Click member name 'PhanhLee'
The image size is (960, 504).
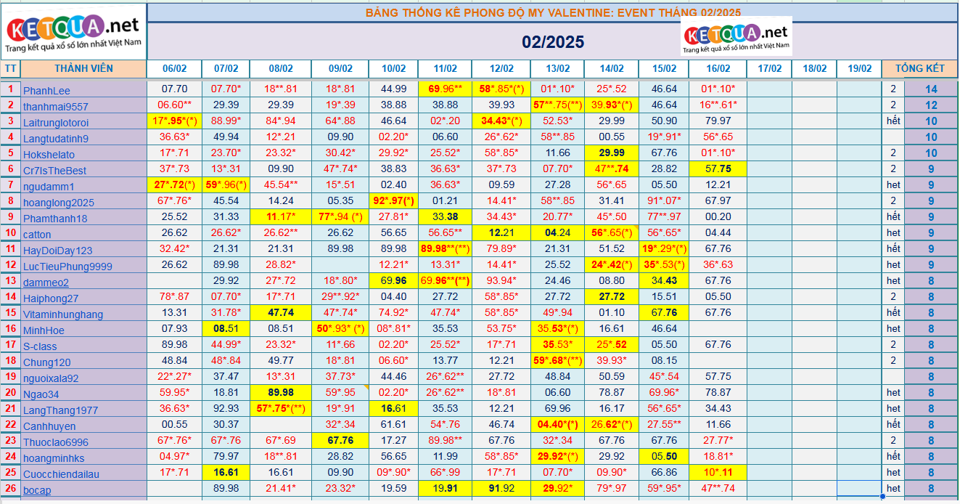tap(46, 91)
